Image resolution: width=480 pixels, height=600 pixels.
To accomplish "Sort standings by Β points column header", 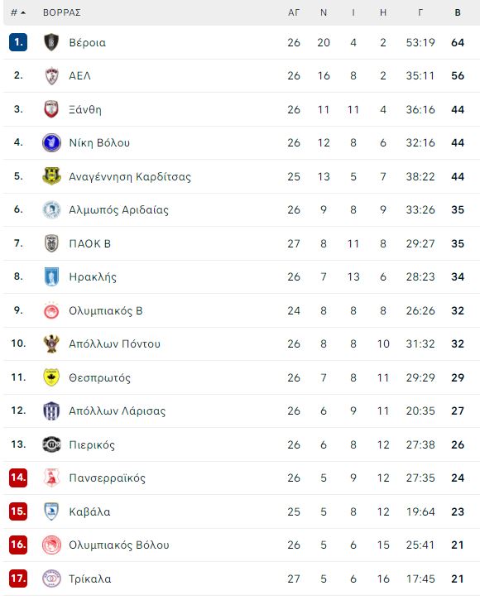I will [x=458, y=12].
